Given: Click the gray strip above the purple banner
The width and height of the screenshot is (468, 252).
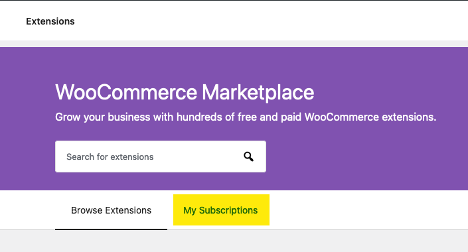Looking at the screenshot, I should coord(234,44).
